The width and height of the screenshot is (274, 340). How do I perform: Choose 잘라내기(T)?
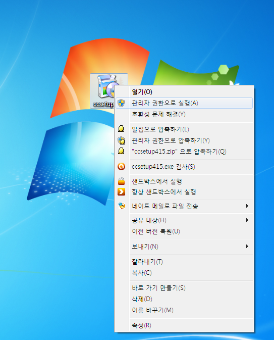pyautogui.click(x=184, y=262)
